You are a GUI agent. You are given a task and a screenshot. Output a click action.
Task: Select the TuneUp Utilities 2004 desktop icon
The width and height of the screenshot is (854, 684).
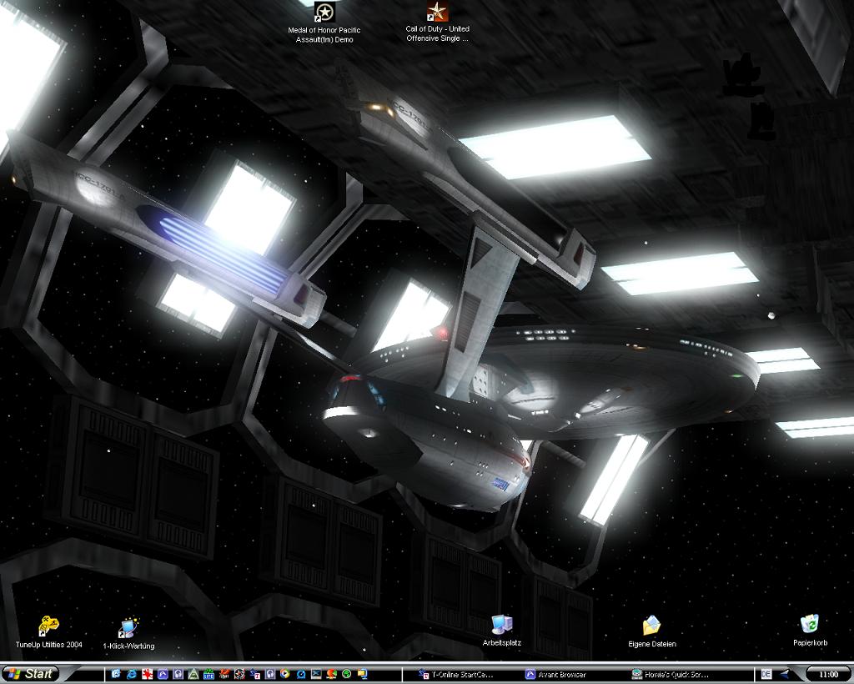[49, 632]
